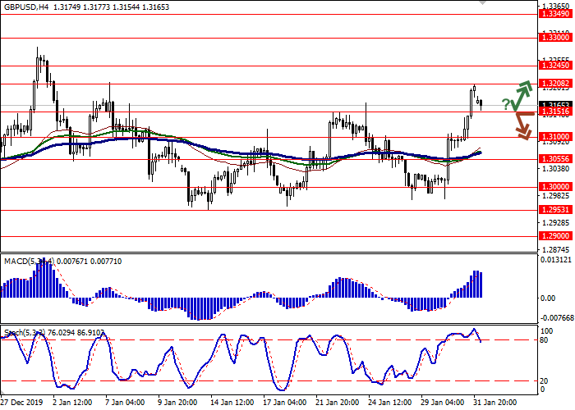The image size is (575, 410).
Task: Select the 1.32082 resistance price label
Action: 554,84
